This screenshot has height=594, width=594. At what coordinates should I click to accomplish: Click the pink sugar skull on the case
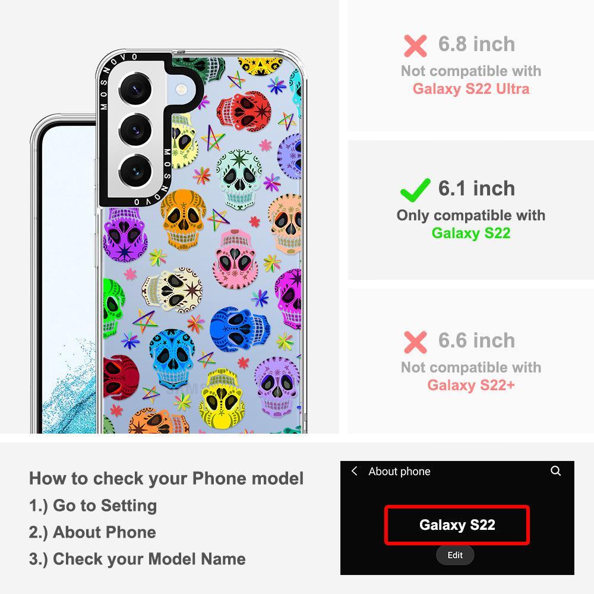coord(235,259)
